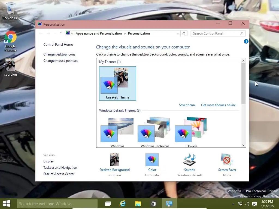279x209 pixels.
Task: Open the Windows Start button
Action: (x=7, y=204)
